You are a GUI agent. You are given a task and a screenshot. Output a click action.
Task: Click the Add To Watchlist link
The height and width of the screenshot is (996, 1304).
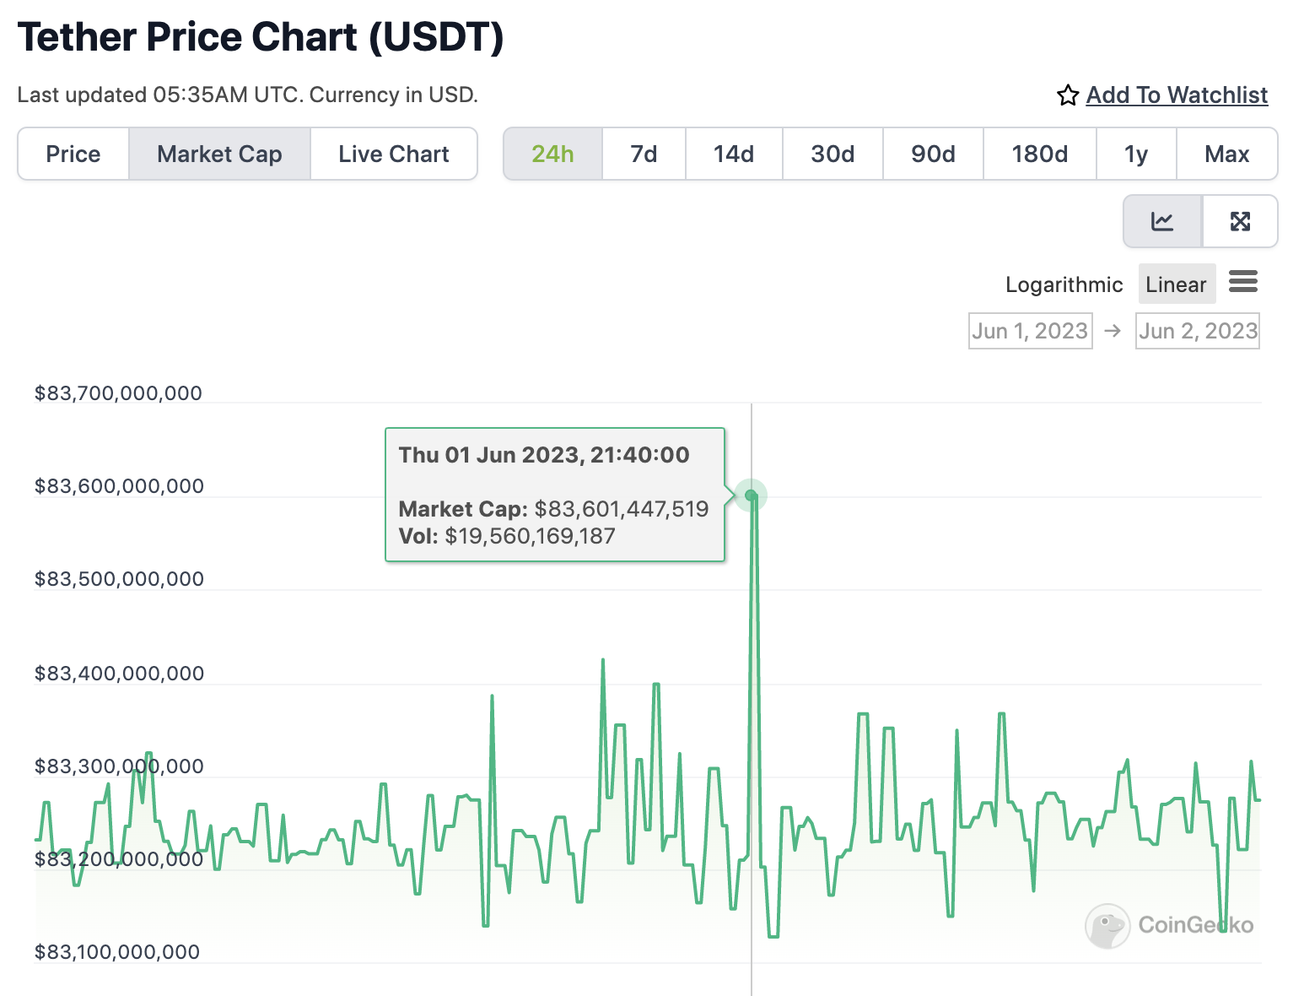pos(1177,95)
